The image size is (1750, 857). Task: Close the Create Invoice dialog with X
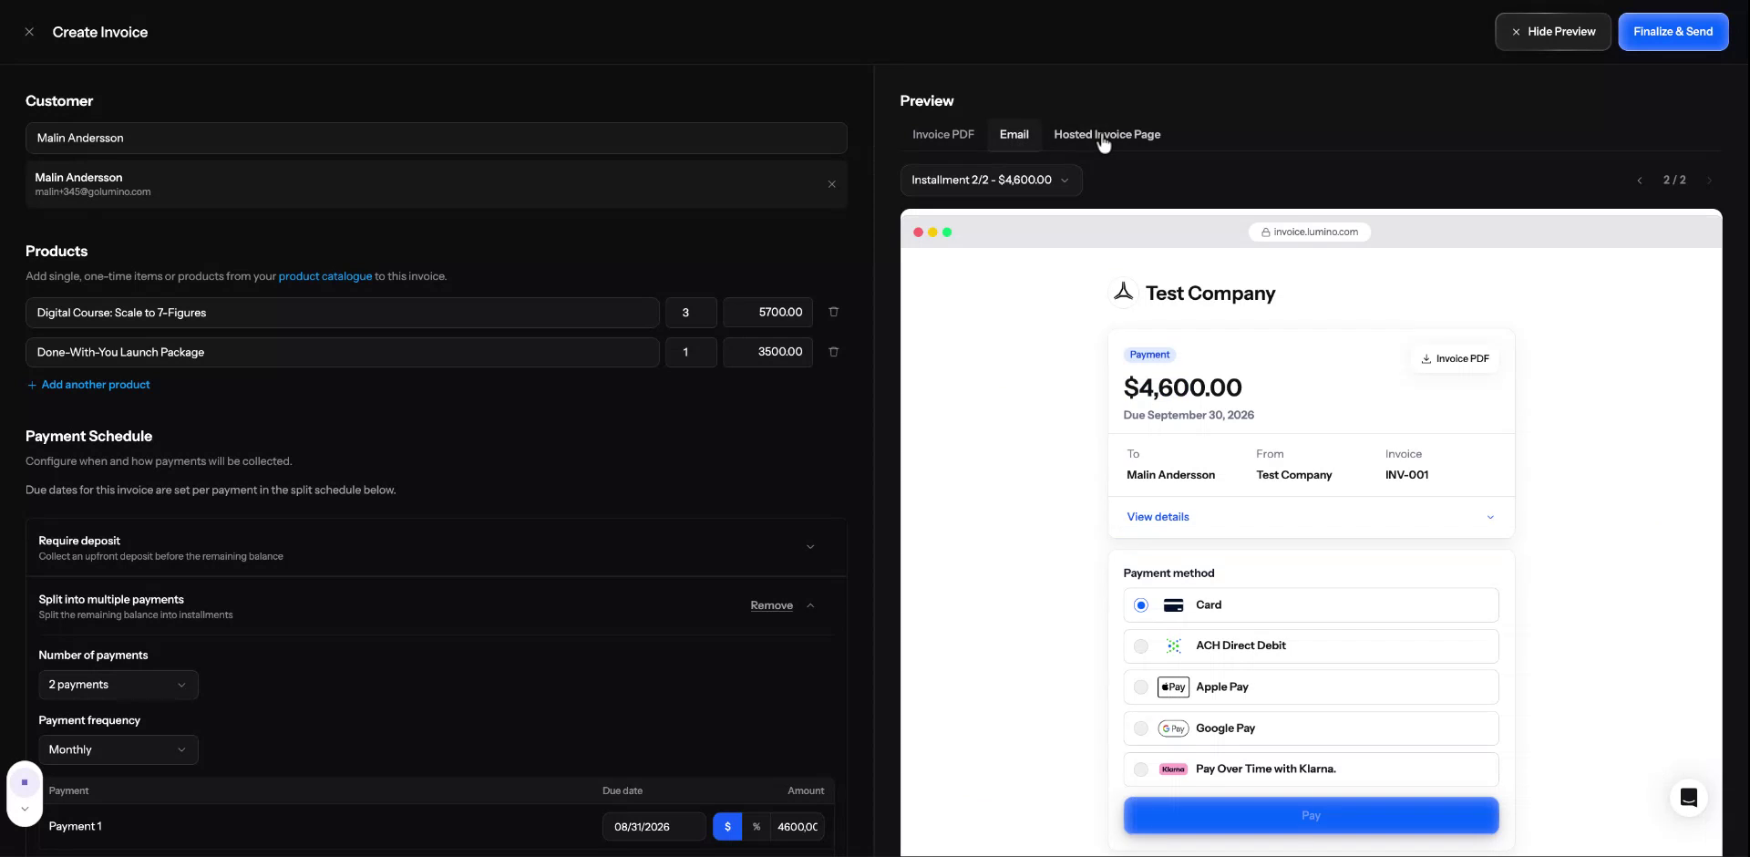click(29, 32)
